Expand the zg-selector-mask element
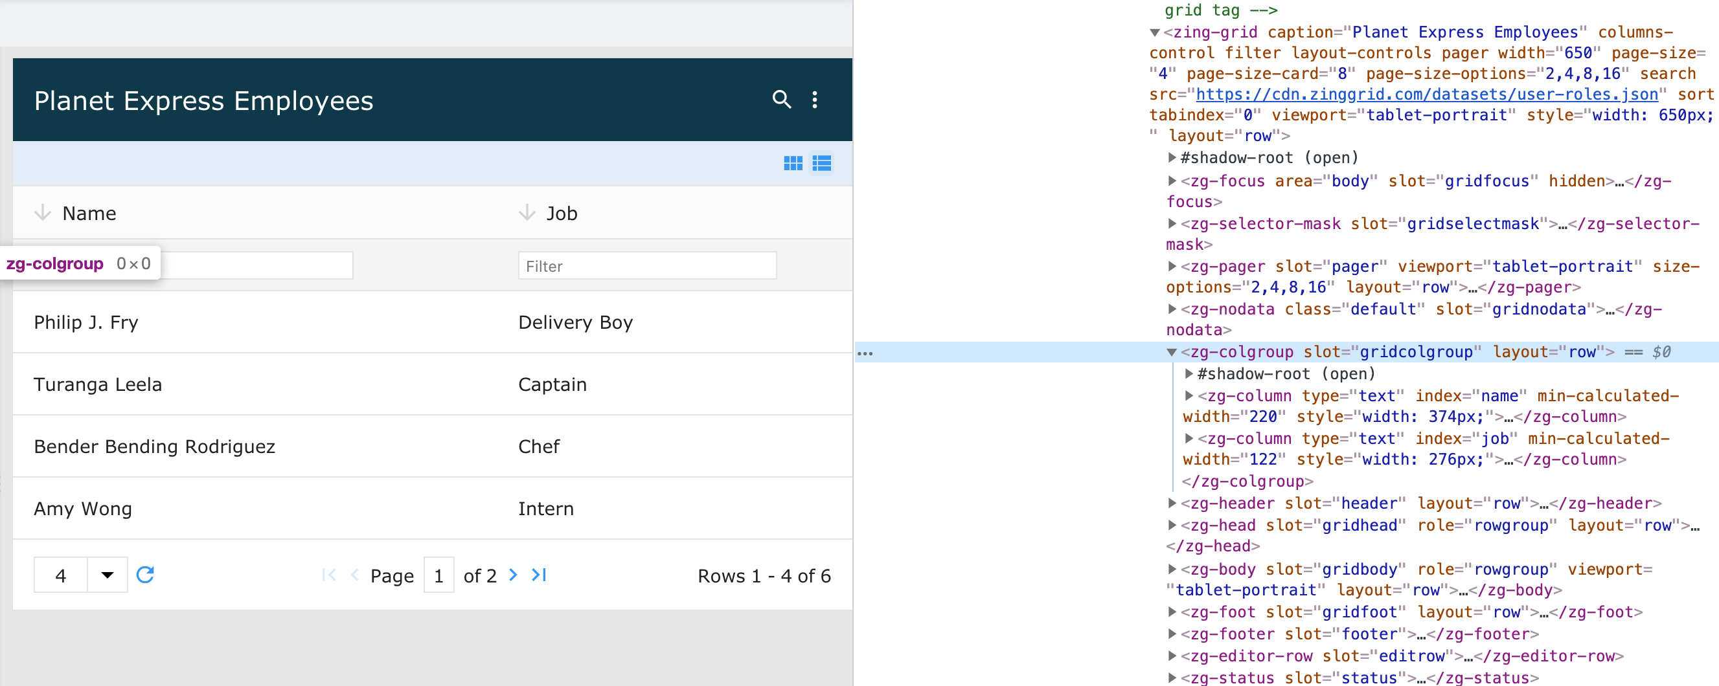1719x686 pixels. (1171, 223)
